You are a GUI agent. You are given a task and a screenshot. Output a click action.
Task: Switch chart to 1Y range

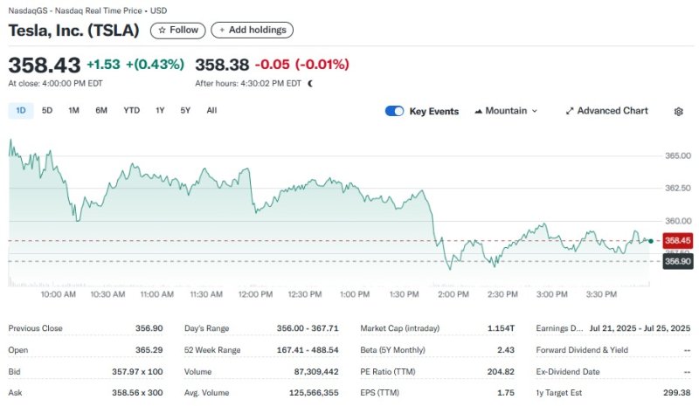coord(160,111)
